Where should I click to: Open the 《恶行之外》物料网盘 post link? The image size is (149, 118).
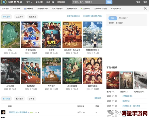18,112
